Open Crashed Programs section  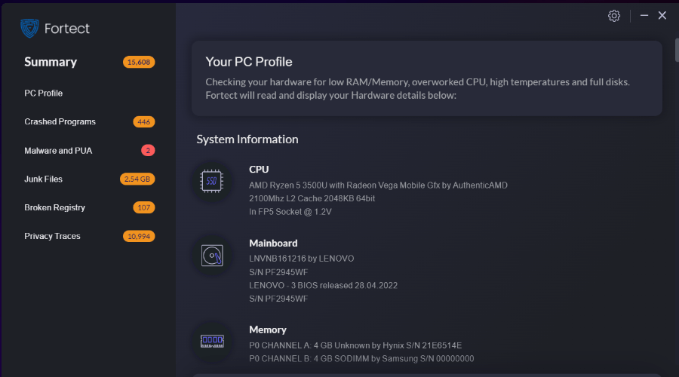click(x=60, y=121)
